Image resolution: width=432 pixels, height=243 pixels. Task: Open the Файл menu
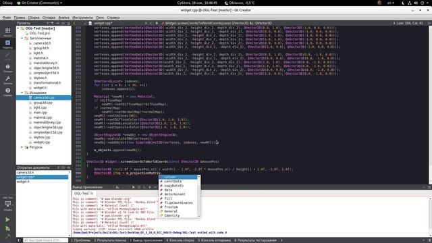click(7, 18)
